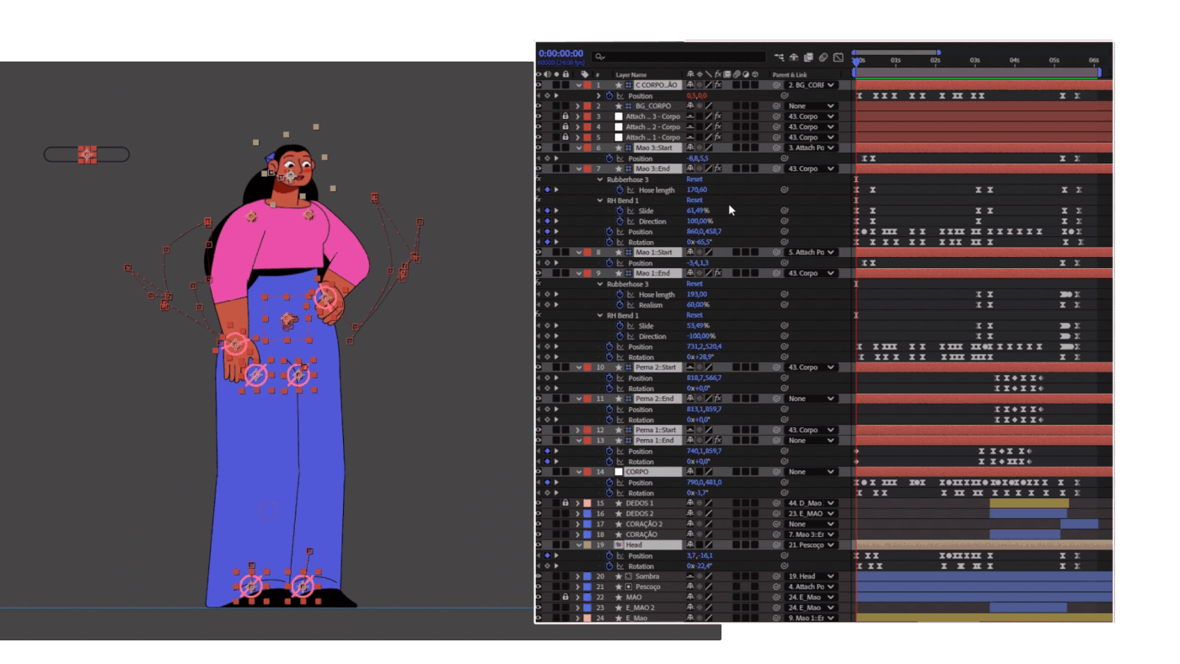Open parent dropdown of DEDOS 1 layer
The image size is (1180, 664).
pos(812,503)
